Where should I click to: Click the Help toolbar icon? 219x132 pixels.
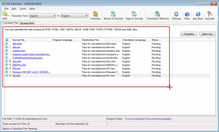click(187, 14)
